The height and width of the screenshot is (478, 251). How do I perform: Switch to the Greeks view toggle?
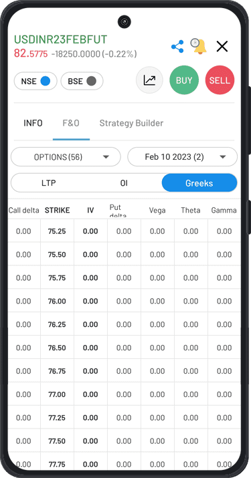199,183
